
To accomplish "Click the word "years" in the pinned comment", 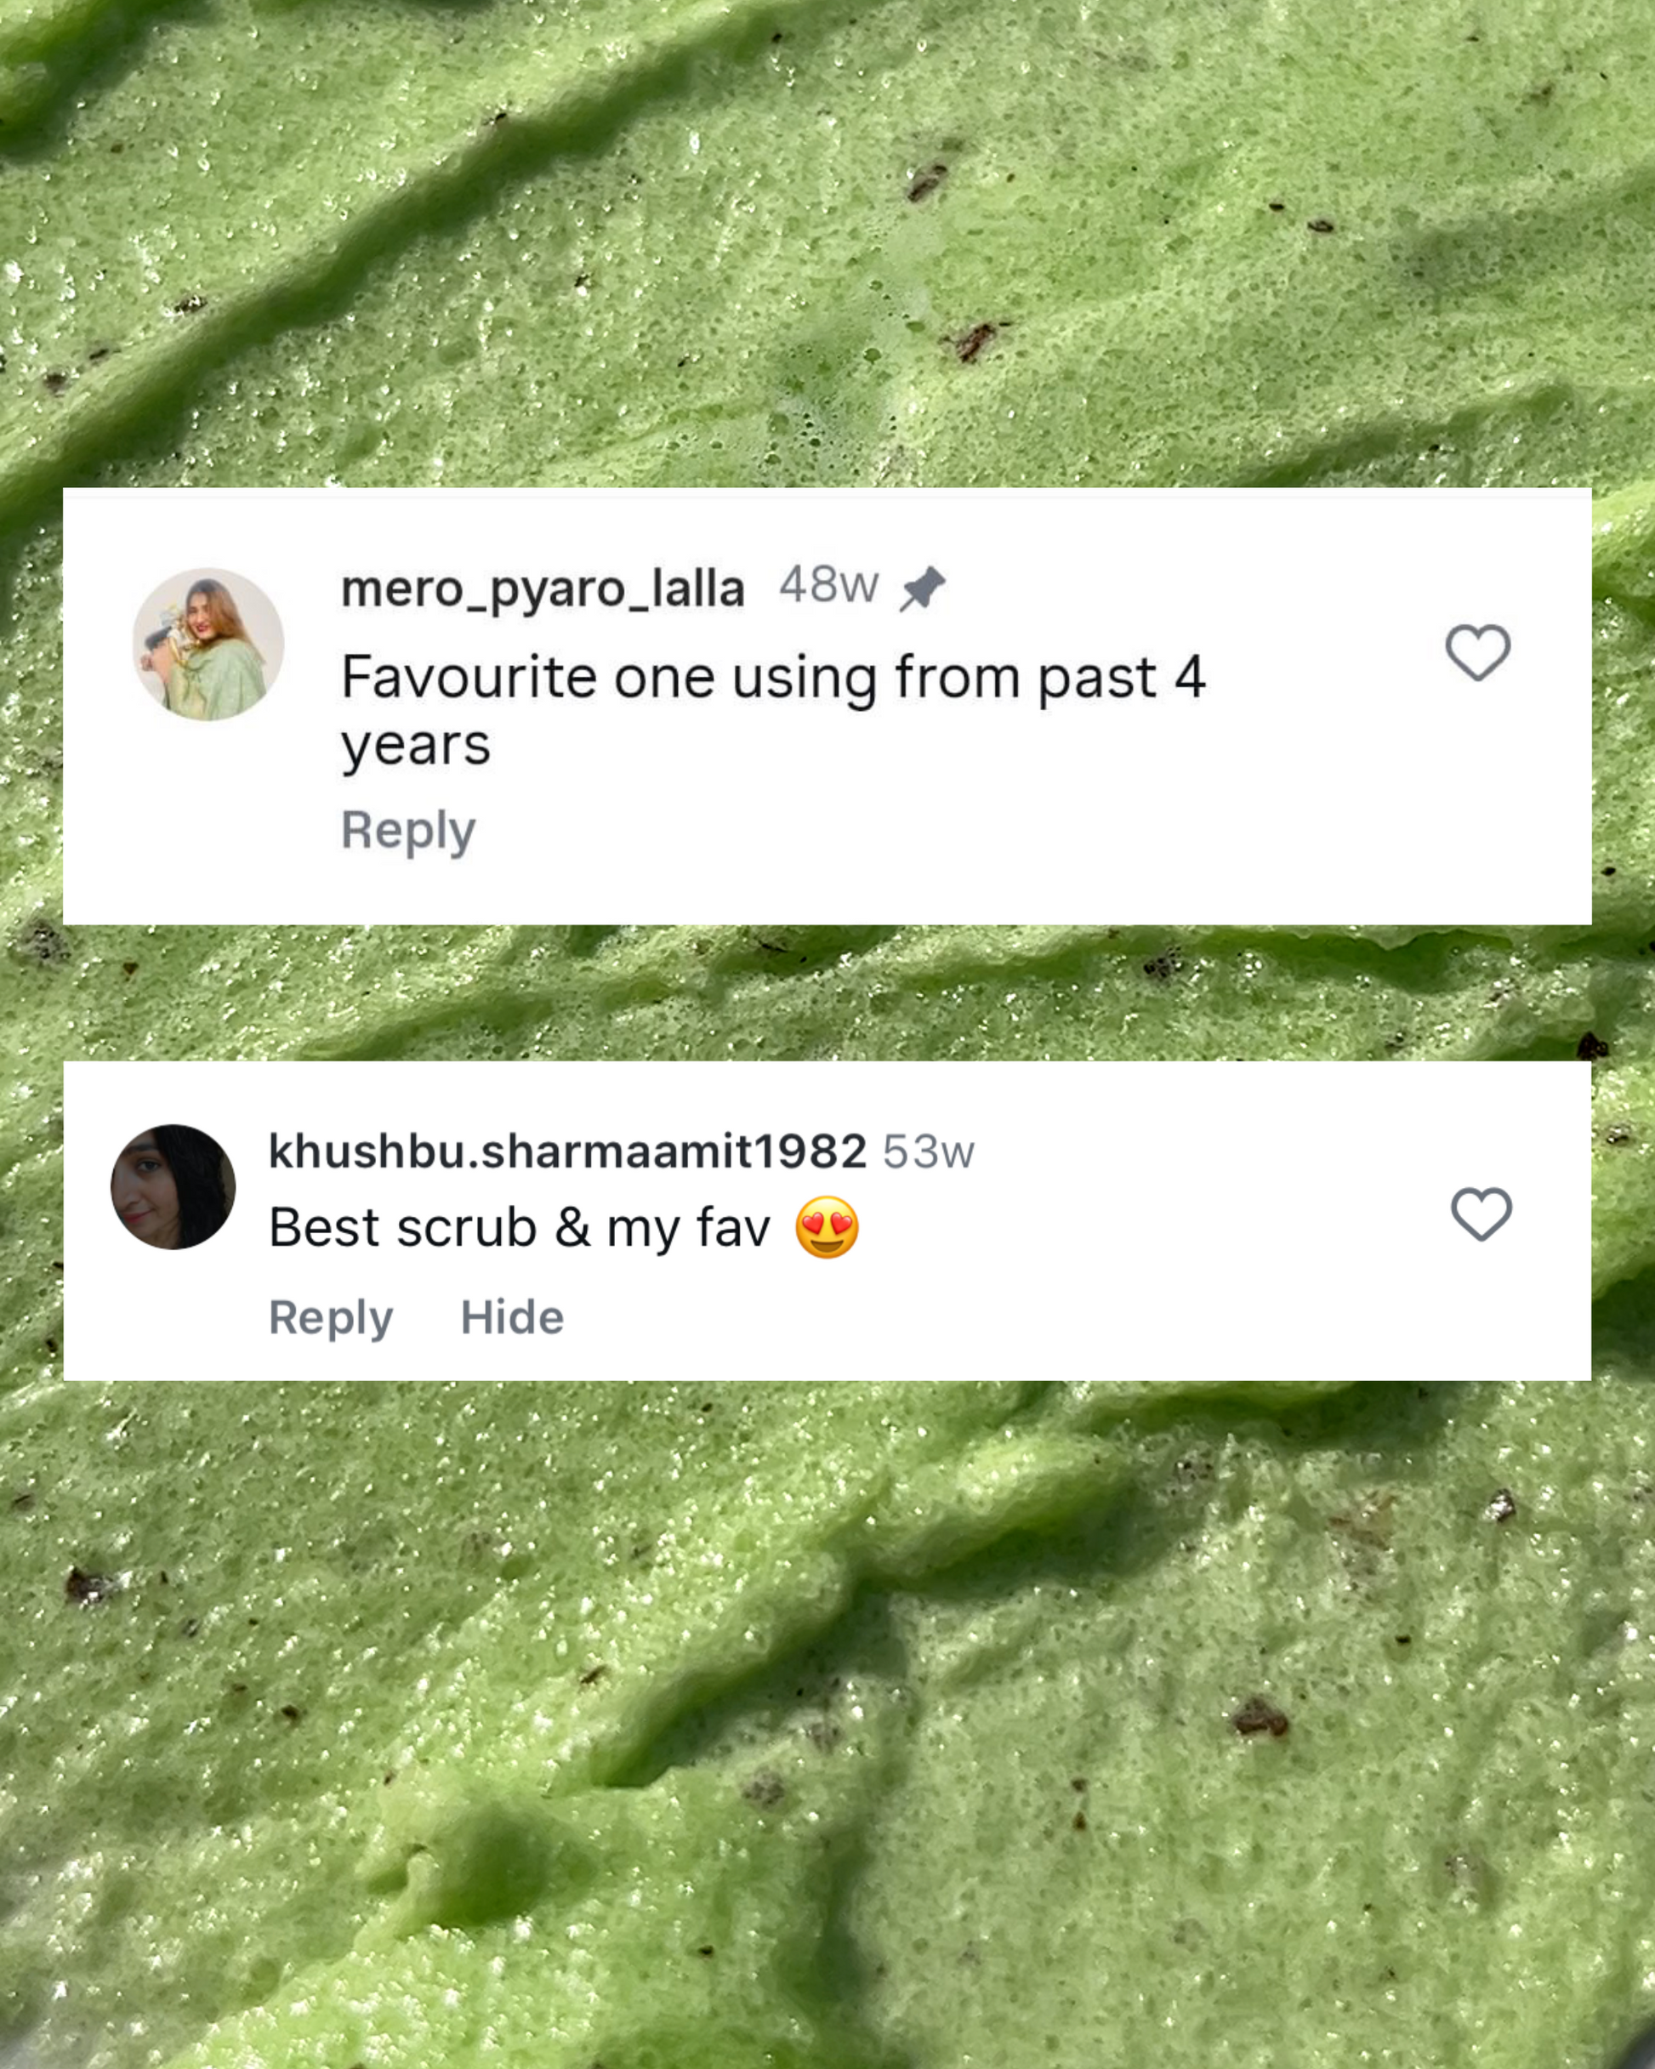I will 416,747.
